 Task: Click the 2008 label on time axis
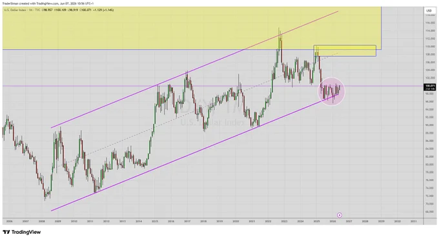pos(42,222)
